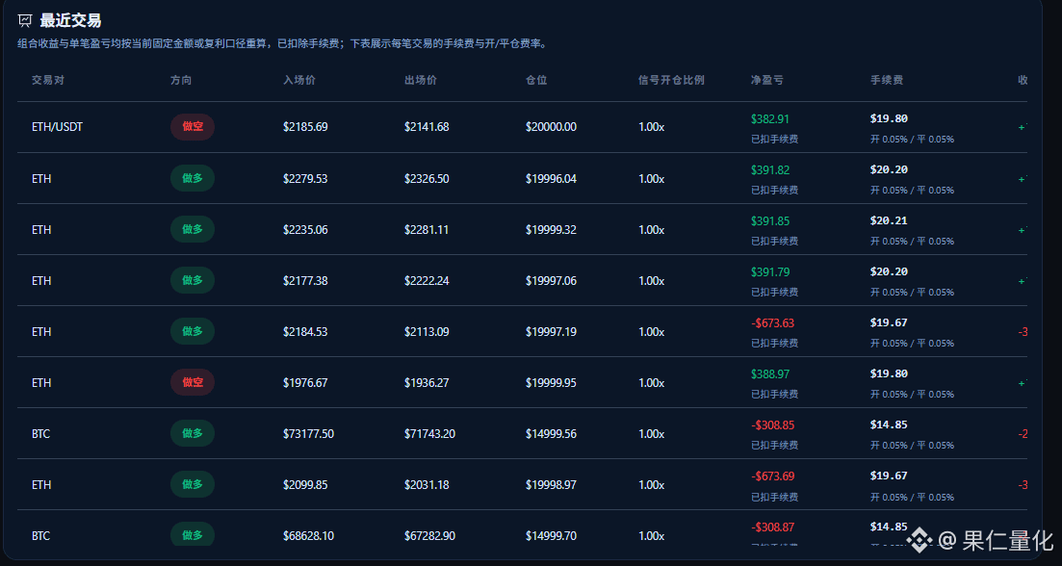Click the 手续费 column header
The image size is (1062, 566).
(887, 80)
